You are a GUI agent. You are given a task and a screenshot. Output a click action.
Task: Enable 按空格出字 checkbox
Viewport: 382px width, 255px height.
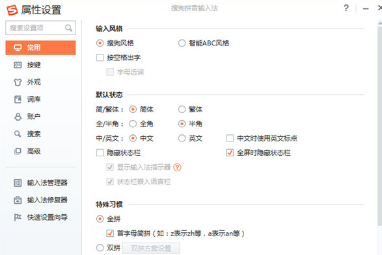tap(100, 58)
